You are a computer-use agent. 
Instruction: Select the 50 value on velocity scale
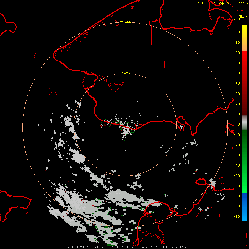click(x=238, y=73)
